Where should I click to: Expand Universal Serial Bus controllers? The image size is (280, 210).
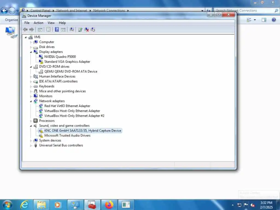pyautogui.click(x=31, y=145)
